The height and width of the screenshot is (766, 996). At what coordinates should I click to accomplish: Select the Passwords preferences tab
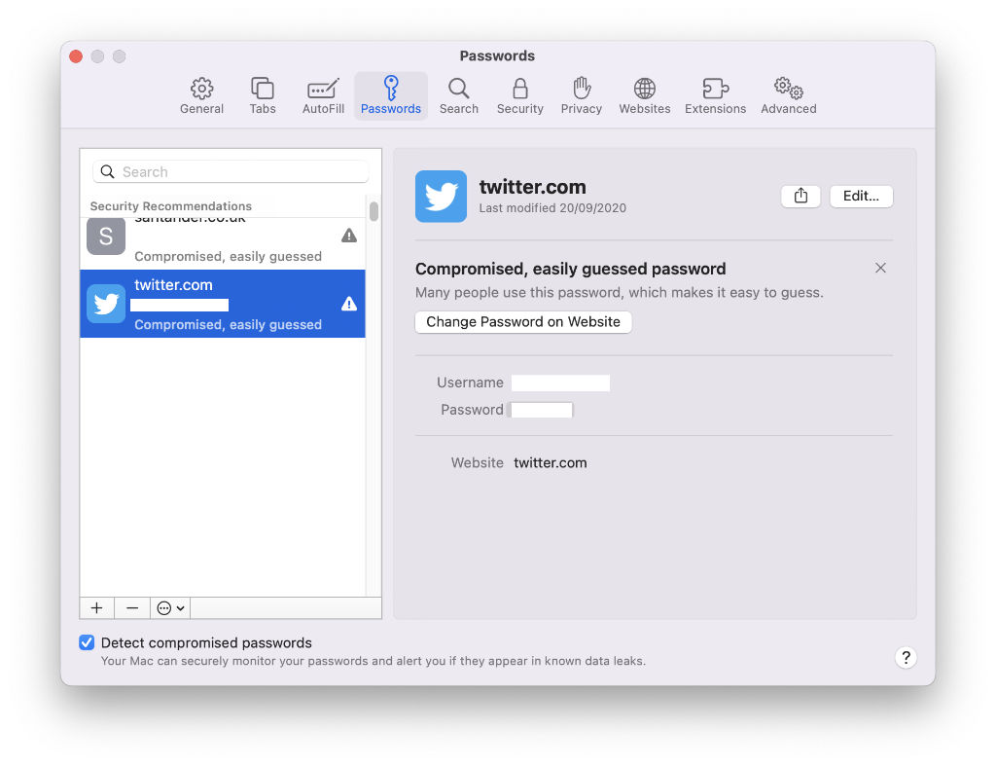tap(391, 96)
